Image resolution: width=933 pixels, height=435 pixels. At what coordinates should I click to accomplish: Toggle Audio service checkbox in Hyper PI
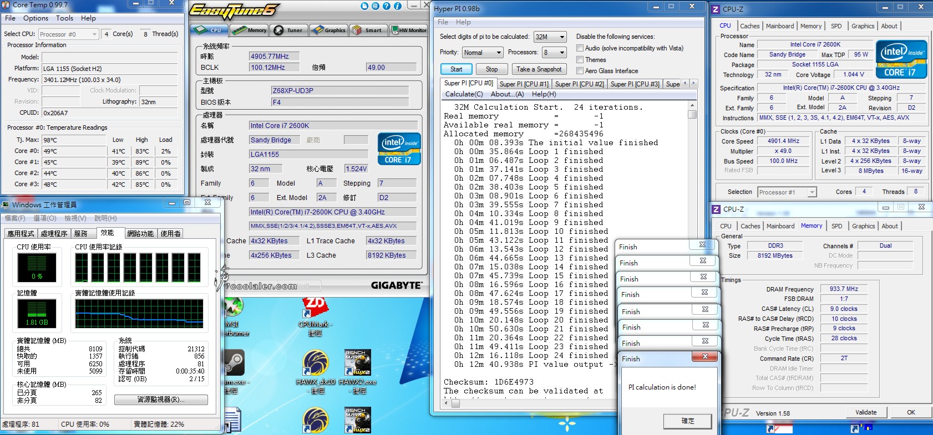pos(580,48)
